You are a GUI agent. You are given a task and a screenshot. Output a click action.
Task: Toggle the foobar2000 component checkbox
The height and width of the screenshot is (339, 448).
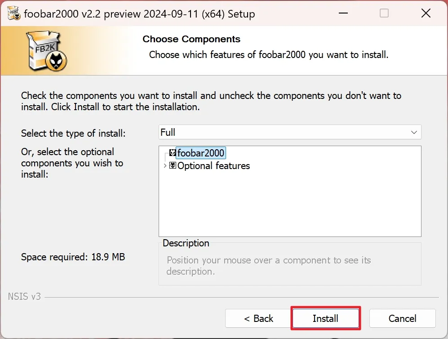(x=173, y=152)
